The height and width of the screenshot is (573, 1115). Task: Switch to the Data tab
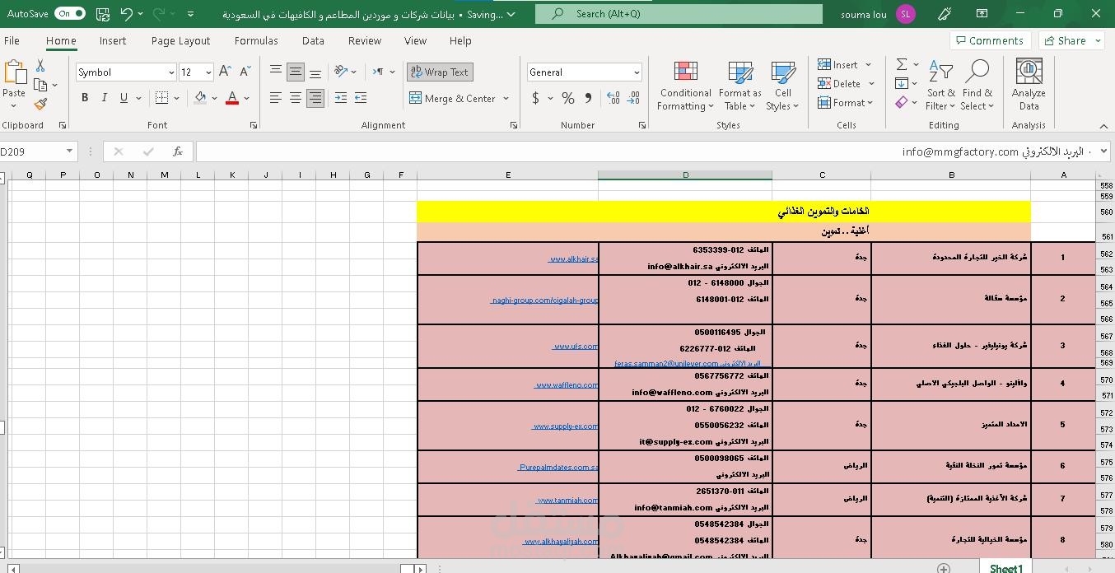pos(313,40)
